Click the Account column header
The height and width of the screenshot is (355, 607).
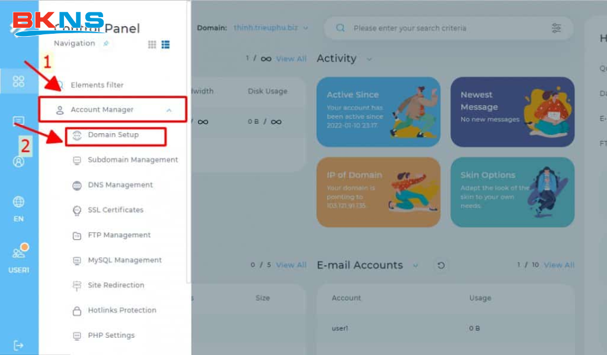tap(346, 298)
